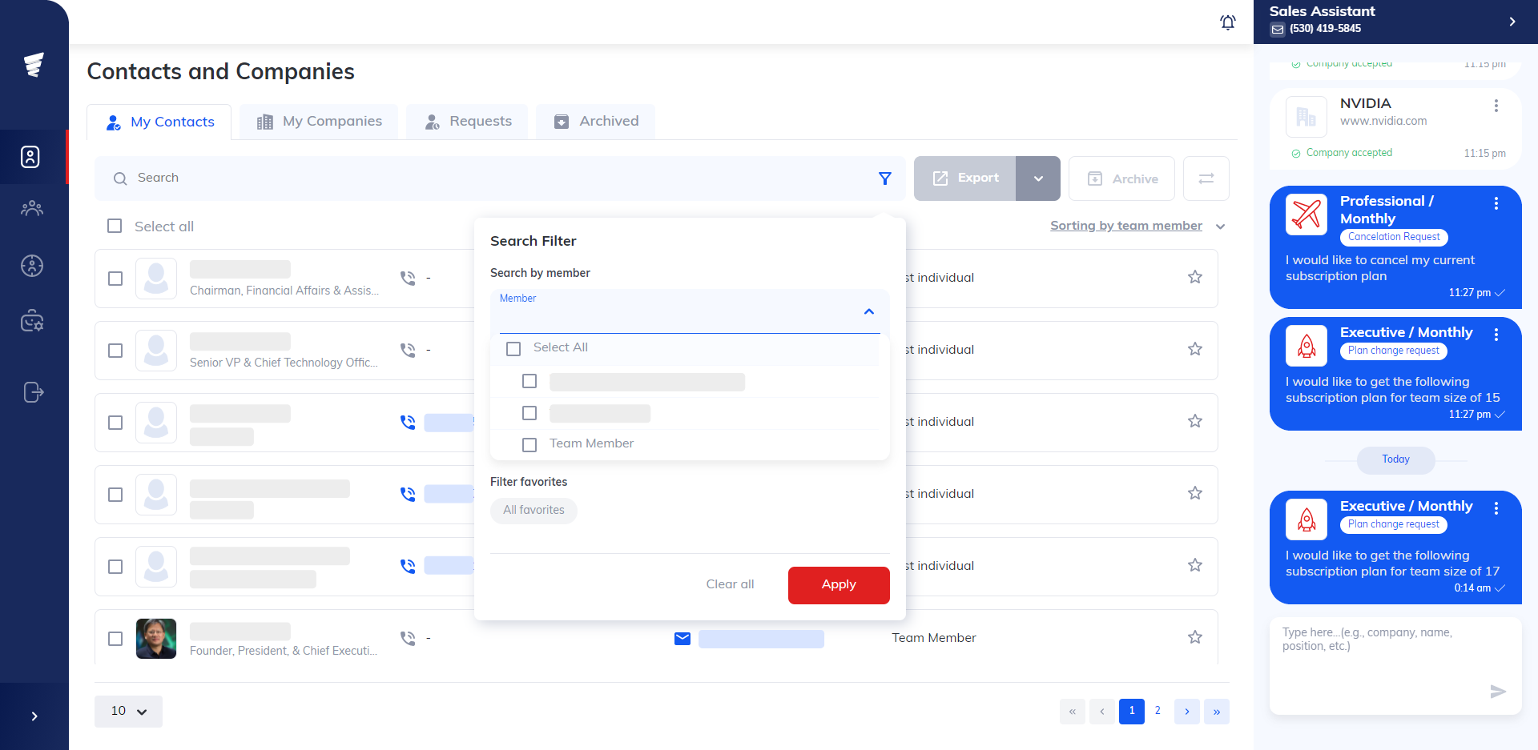Click the transfer arrows icon near Archive
Screen dimensions: 1538x750
tap(1206, 178)
